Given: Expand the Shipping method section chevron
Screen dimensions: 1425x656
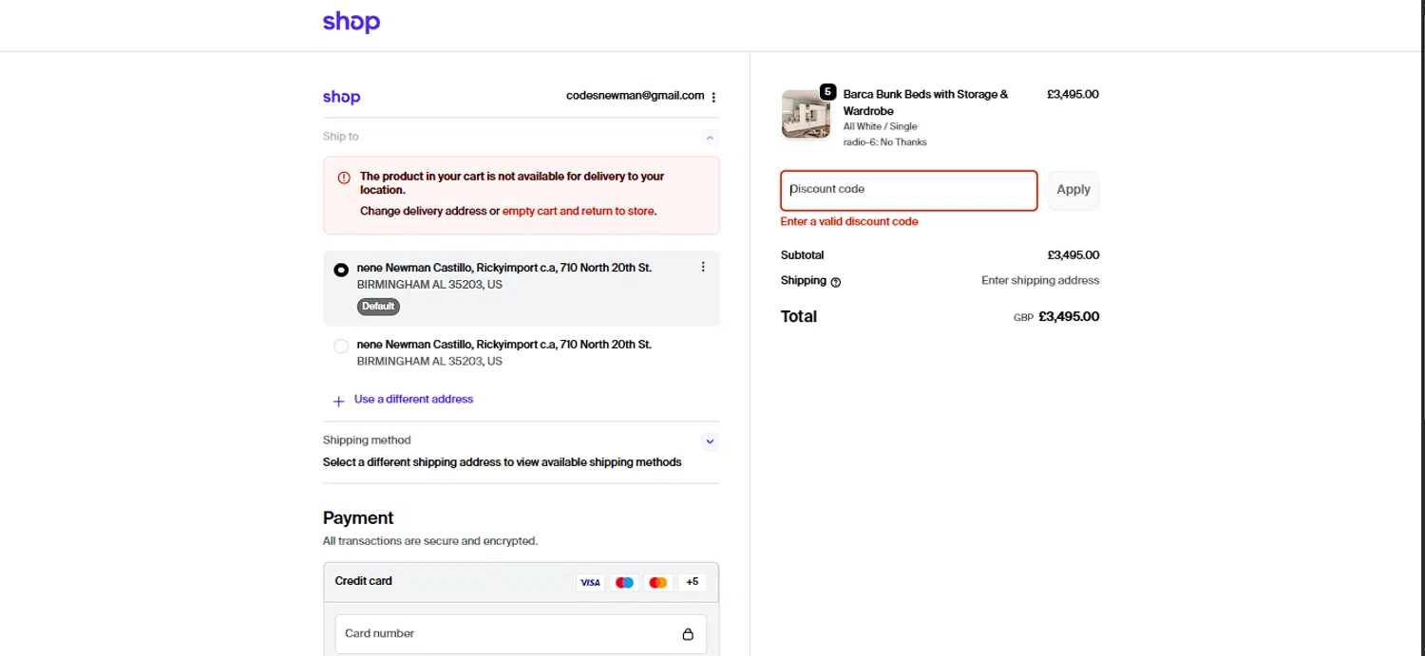Looking at the screenshot, I should pyautogui.click(x=710, y=441).
